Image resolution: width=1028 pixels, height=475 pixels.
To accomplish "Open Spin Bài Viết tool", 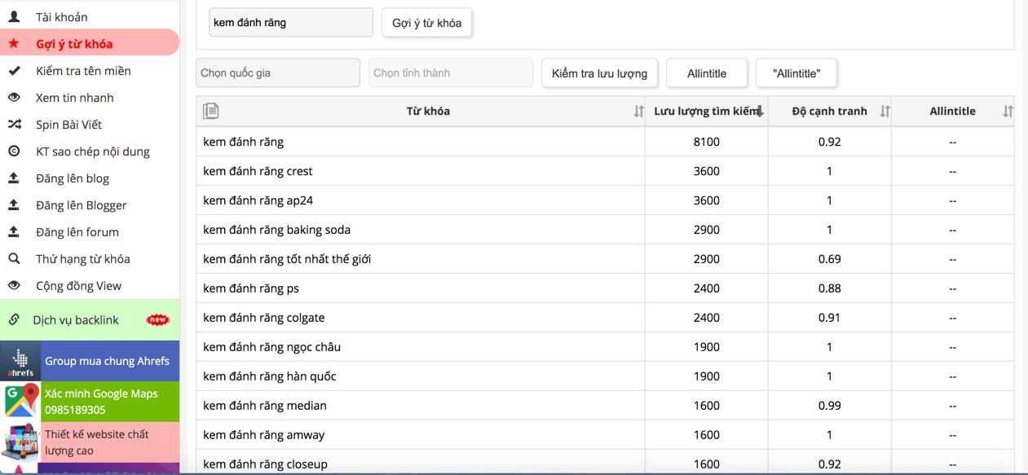I will 90,124.
